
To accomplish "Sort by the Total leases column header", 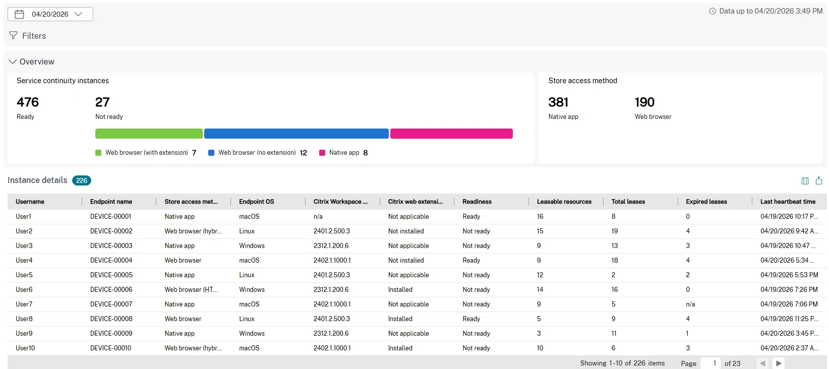I will click(628, 202).
